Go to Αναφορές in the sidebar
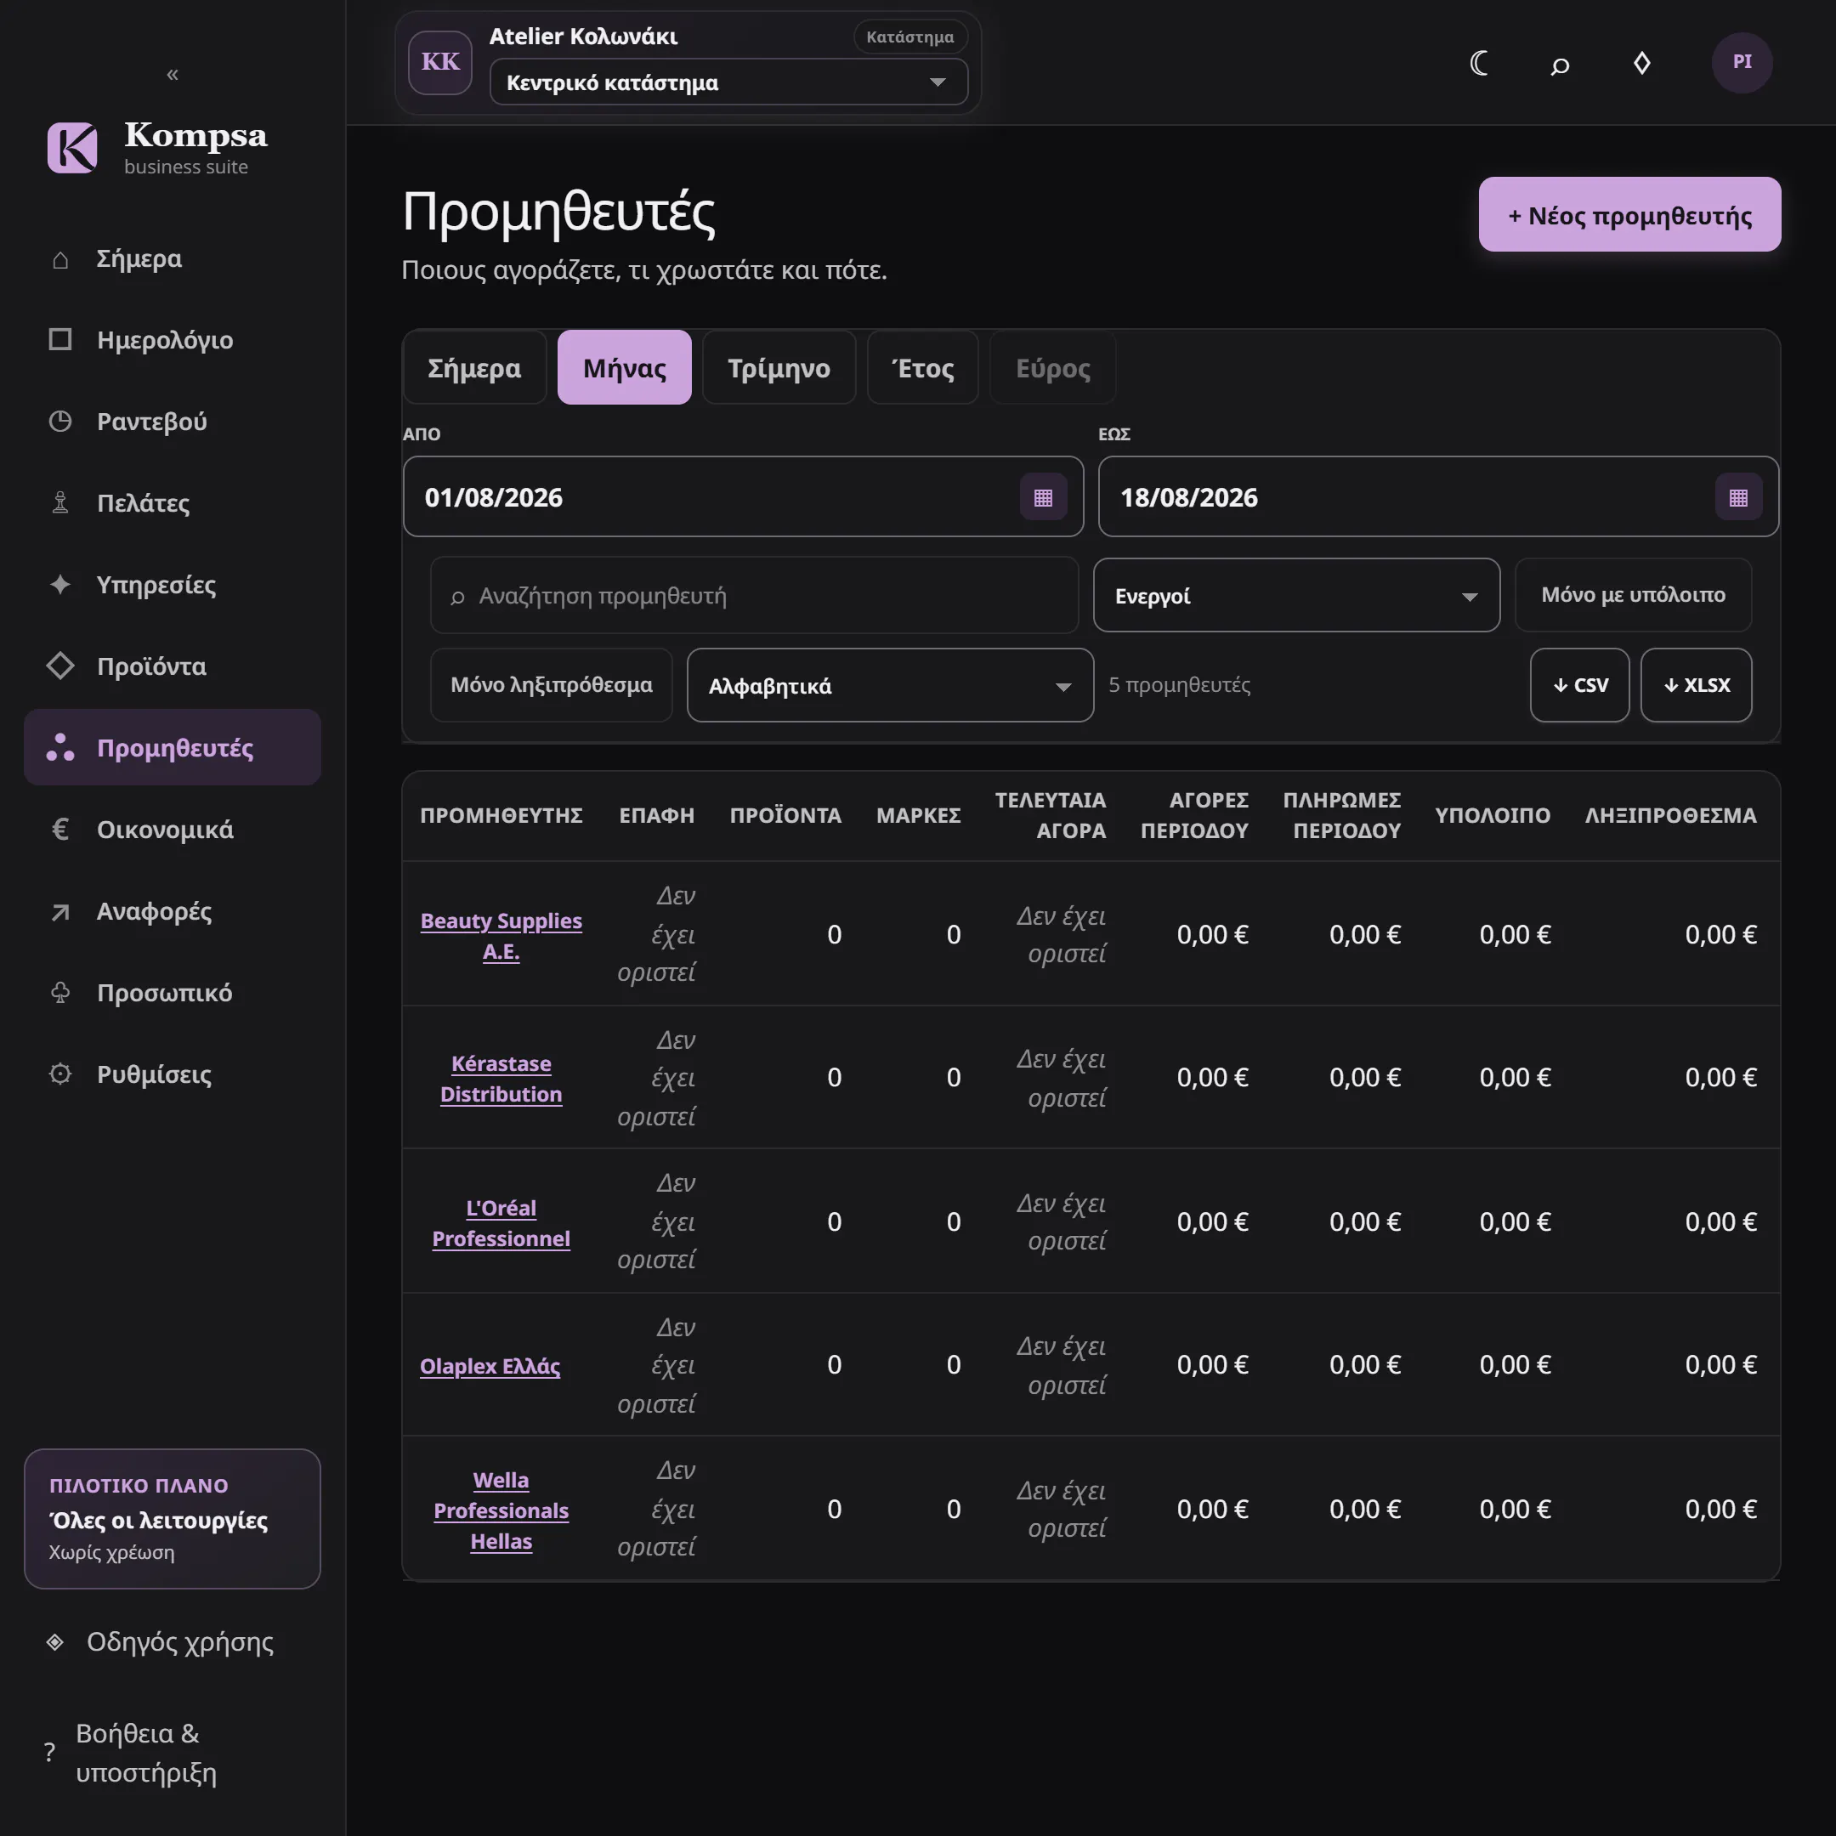This screenshot has height=1836, width=1836. click(172, 911)
